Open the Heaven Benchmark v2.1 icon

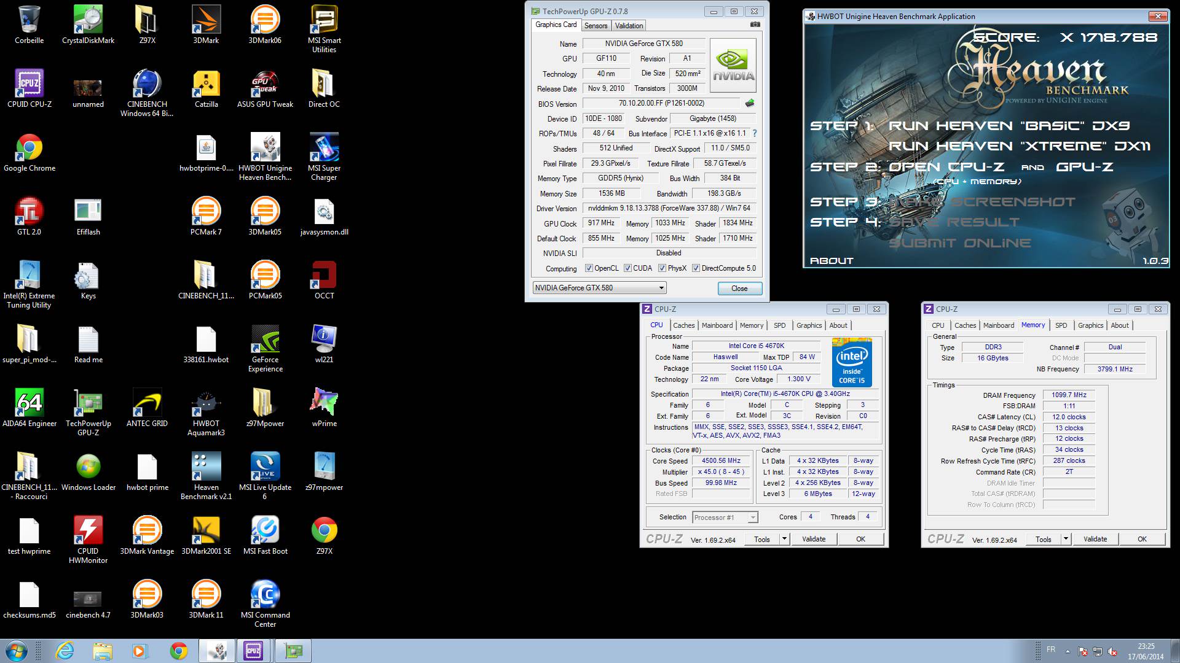pos(206,476)
